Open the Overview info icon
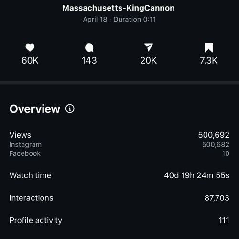 [70, 109]
